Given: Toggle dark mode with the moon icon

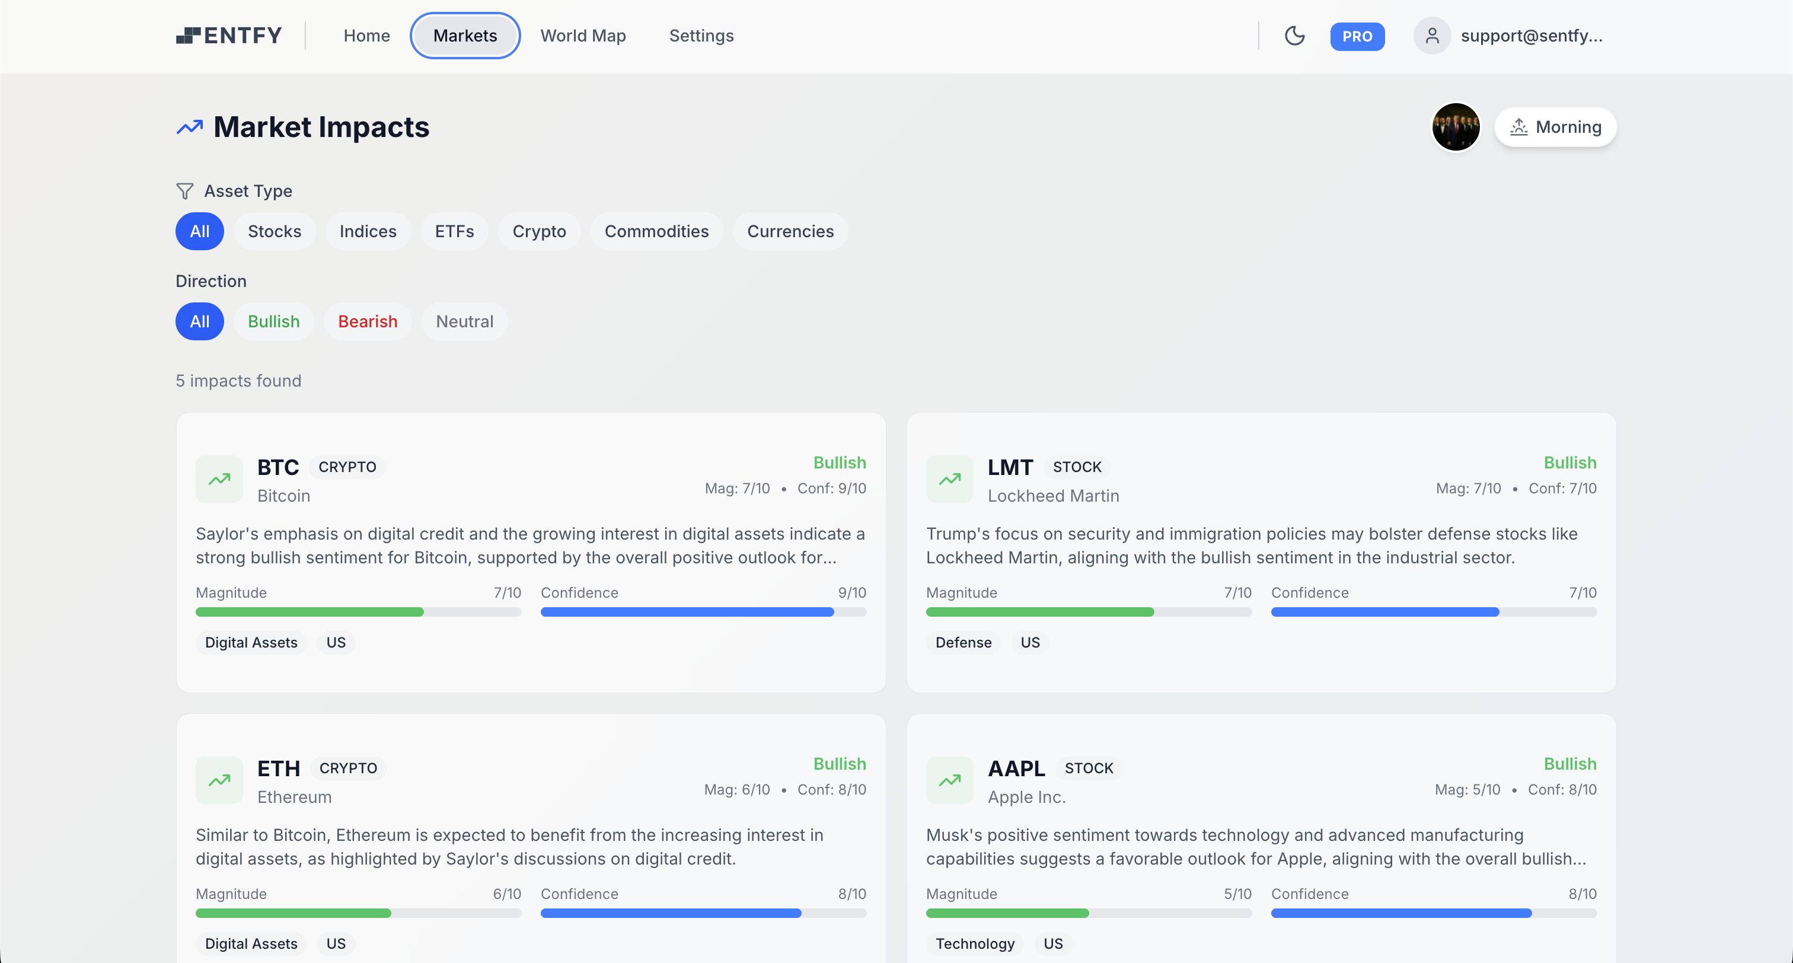Looking at the screenshot, I should [1294, 36].
